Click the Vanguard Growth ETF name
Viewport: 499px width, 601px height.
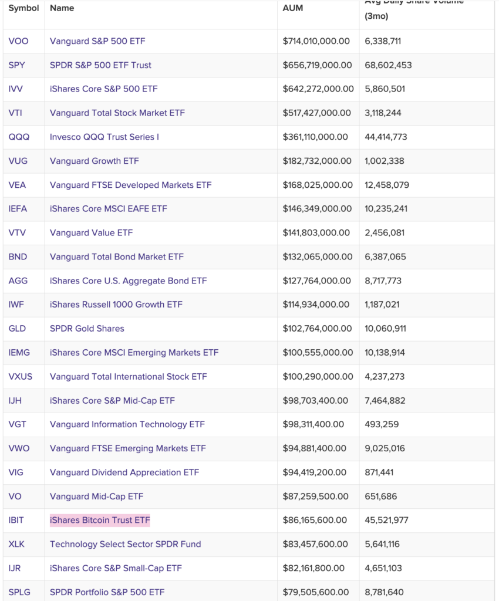pyautogui.click(x=94, y=161)
